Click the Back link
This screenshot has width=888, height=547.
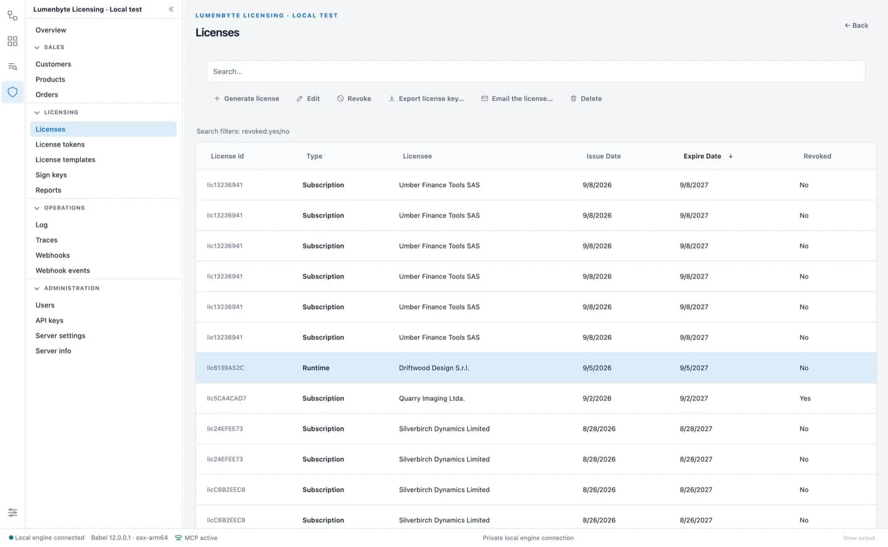pyautogui.click(x=857, y=25)
